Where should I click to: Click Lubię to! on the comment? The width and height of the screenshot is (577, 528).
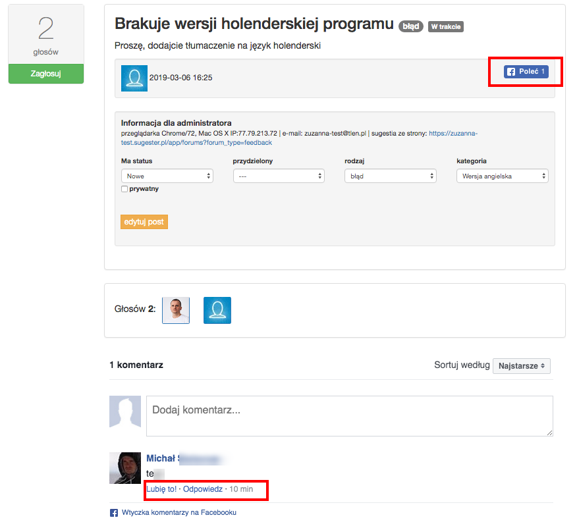161,489
